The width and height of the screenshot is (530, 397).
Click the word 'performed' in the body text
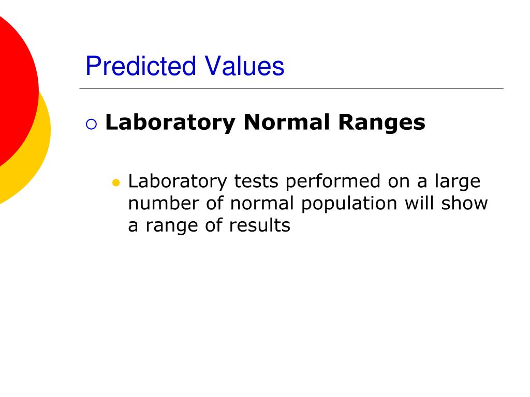[333, 181]
